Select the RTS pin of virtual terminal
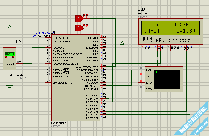 [149, 83]
